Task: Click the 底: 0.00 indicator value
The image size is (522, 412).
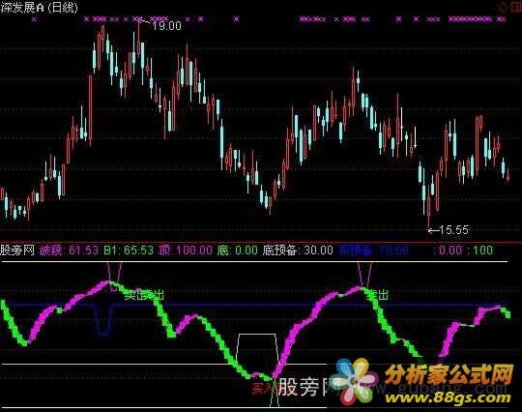Action: (238, 250)
